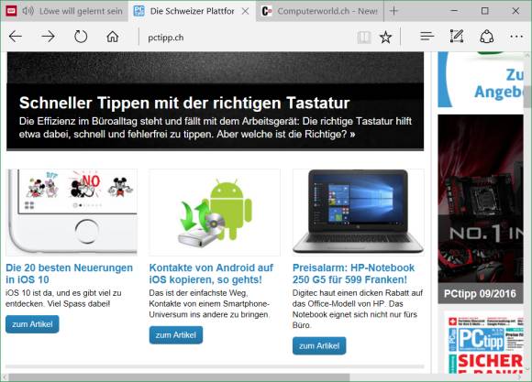Go back with the back arrow
Viewport: 532px width, 382px height.
coord(16,37)
